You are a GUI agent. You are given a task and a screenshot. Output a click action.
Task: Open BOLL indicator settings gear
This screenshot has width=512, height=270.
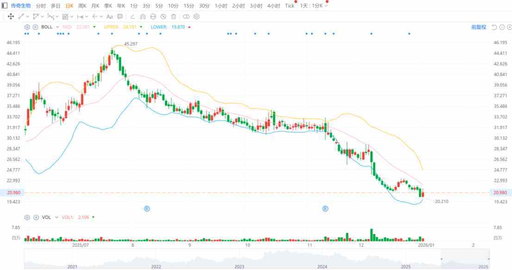coord(27,27)
